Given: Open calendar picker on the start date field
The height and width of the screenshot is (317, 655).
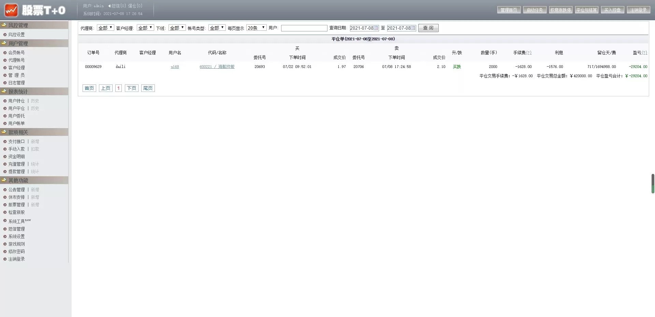Looking at the screenshot, I should (x=376, y=28).
